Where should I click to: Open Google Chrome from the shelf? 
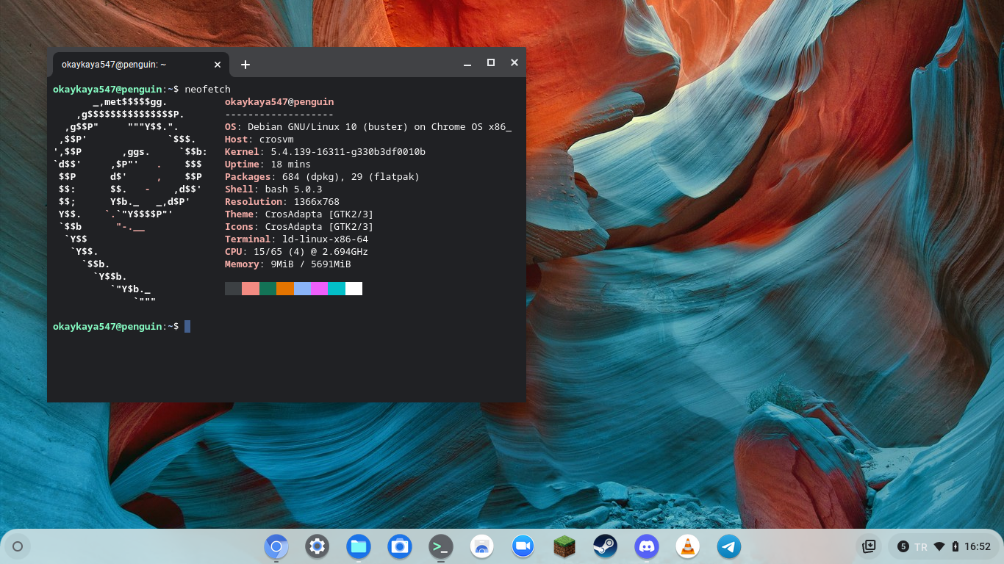(x=276, y=546)
